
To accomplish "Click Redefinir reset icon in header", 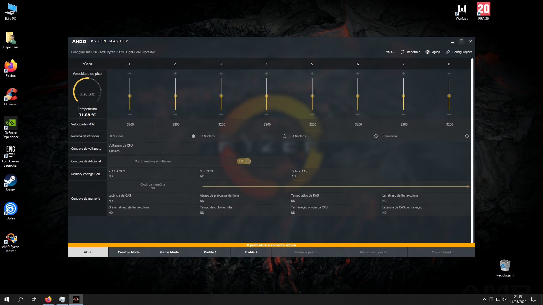I will (x=402, y=52).
